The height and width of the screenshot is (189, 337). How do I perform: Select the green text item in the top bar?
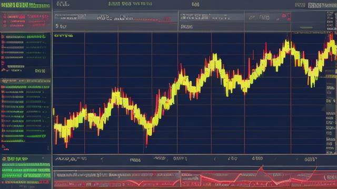tap(130, 4)
